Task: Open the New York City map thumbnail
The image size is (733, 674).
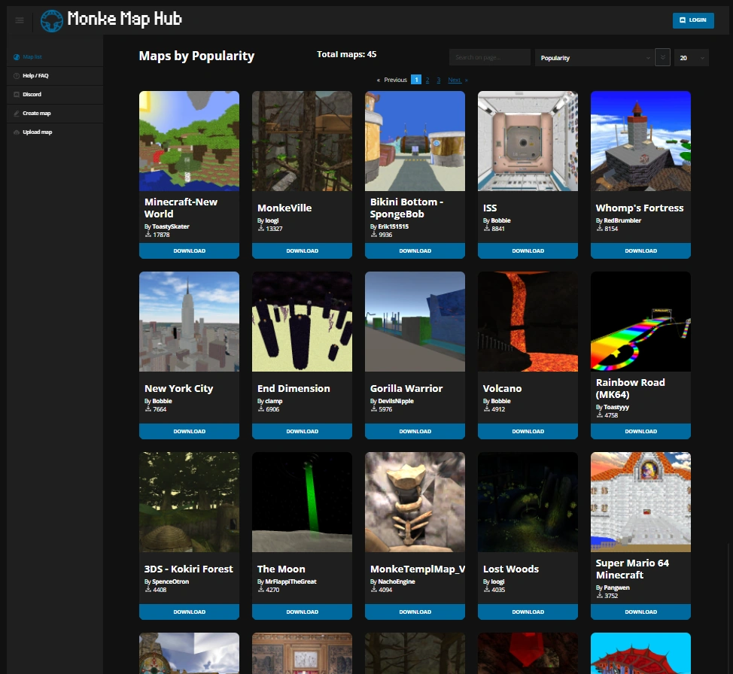Action: coord(189,321)
